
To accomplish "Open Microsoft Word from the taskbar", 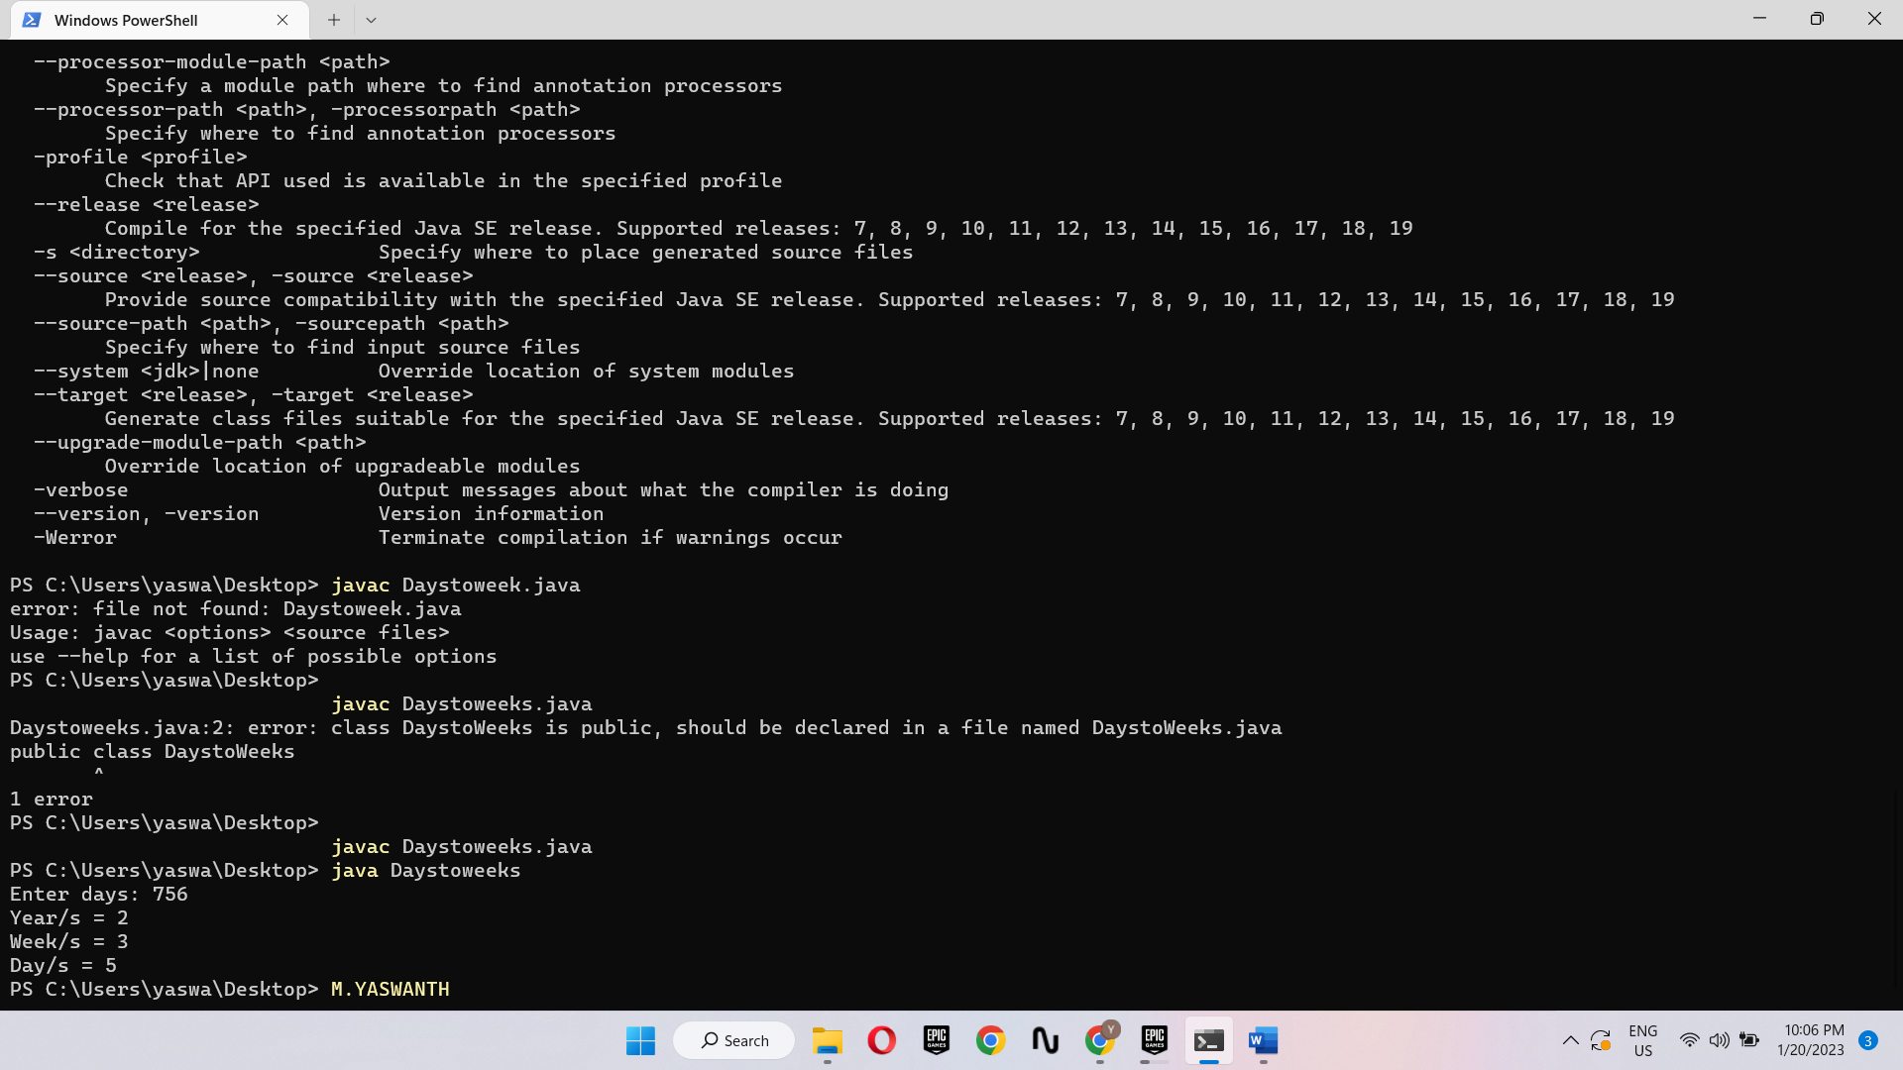I will click(1263, 1040).
